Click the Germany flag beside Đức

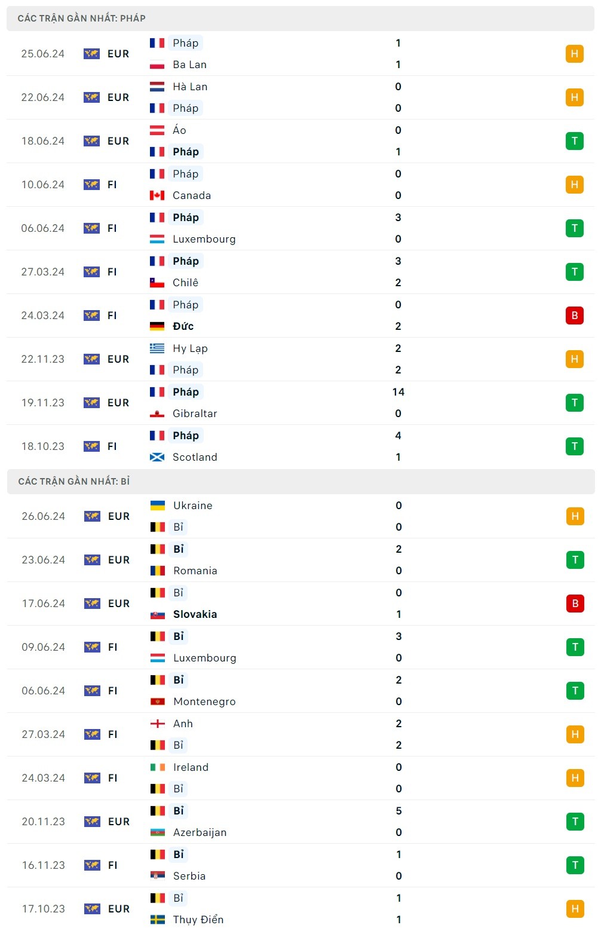(157, 326)
